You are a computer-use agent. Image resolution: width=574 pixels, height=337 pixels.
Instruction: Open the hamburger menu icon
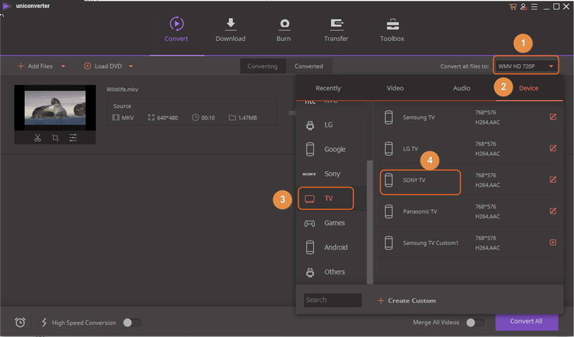click(x=534, y=7)
